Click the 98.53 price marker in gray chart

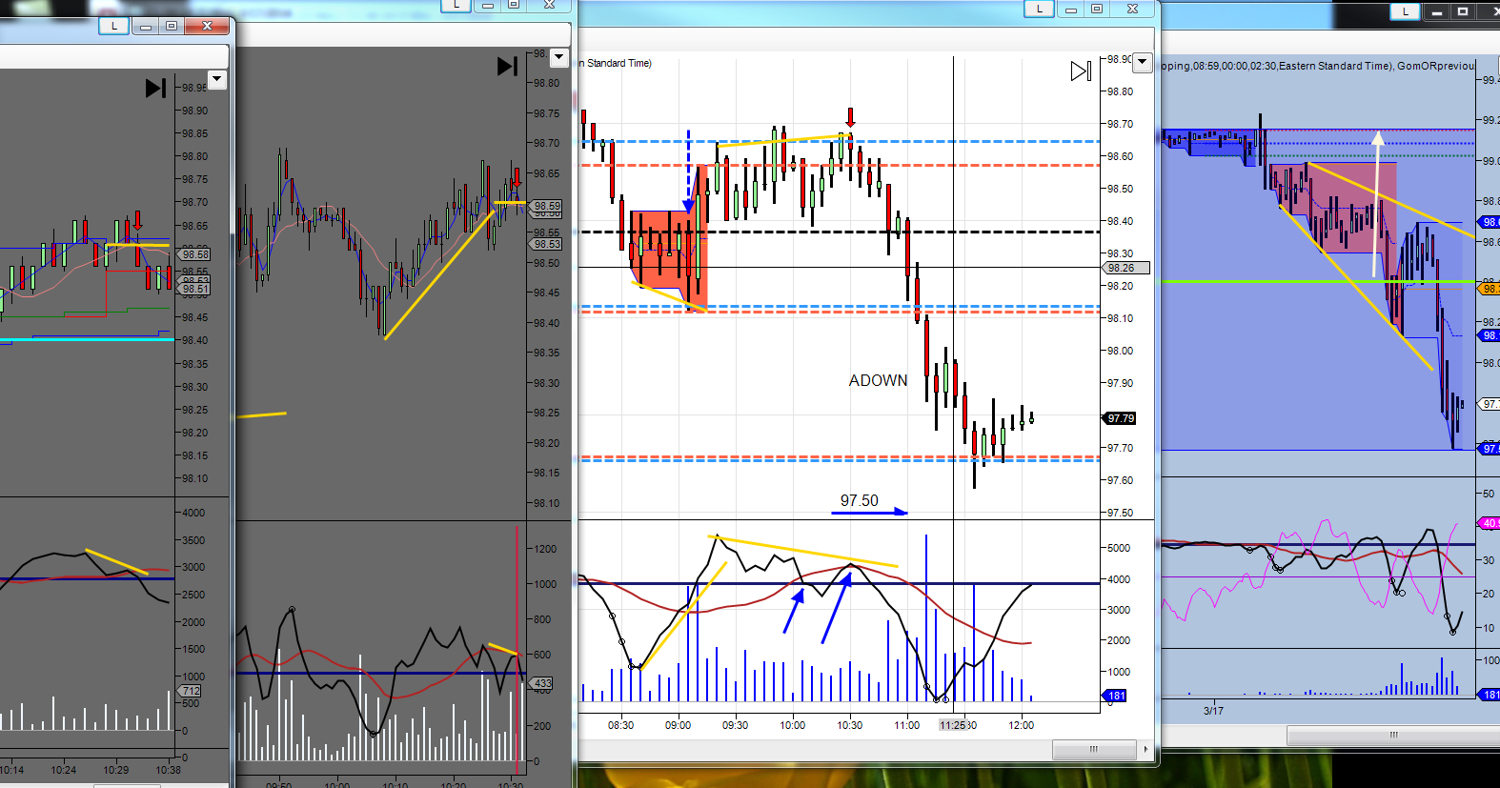(x=547, y=244)
